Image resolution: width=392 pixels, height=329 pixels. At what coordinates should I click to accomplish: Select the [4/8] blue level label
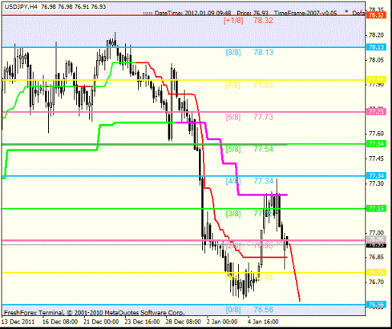233,181
